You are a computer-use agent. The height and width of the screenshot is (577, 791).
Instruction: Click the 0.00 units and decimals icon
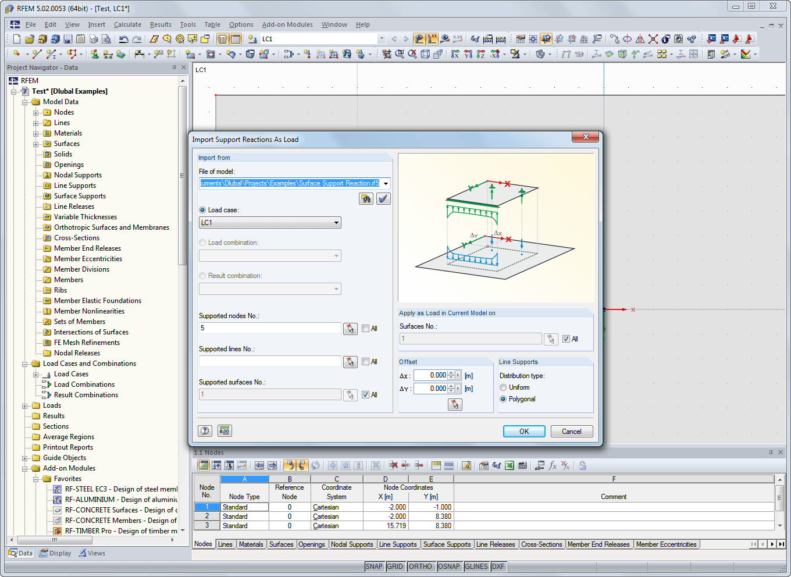(x=225, y=430)
